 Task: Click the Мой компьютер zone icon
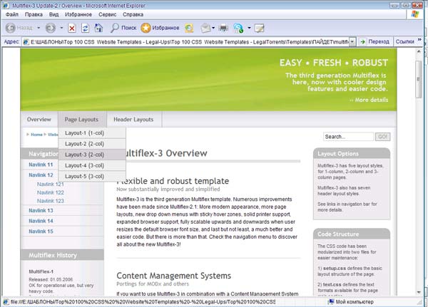click(331, 301)
